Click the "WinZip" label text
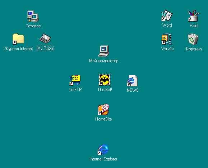Image resolution: width=208 pixels, height=168 pixels. click(x=167, y=49)
